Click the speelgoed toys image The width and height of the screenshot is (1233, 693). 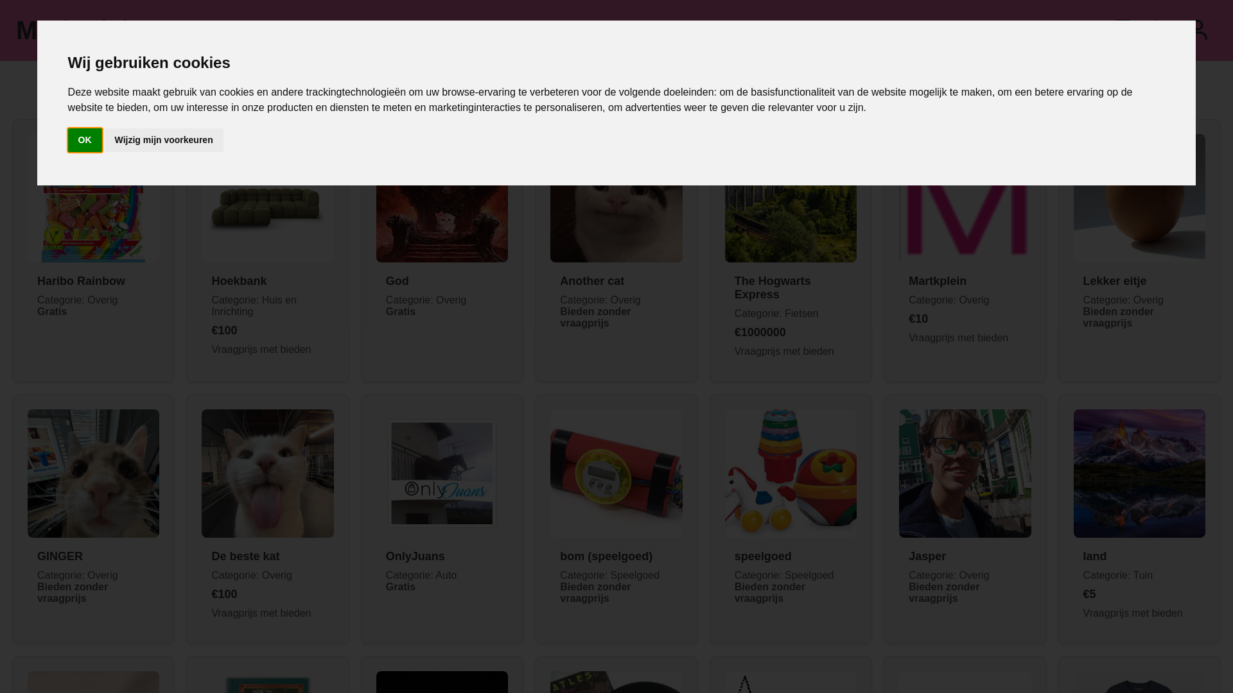791,474
